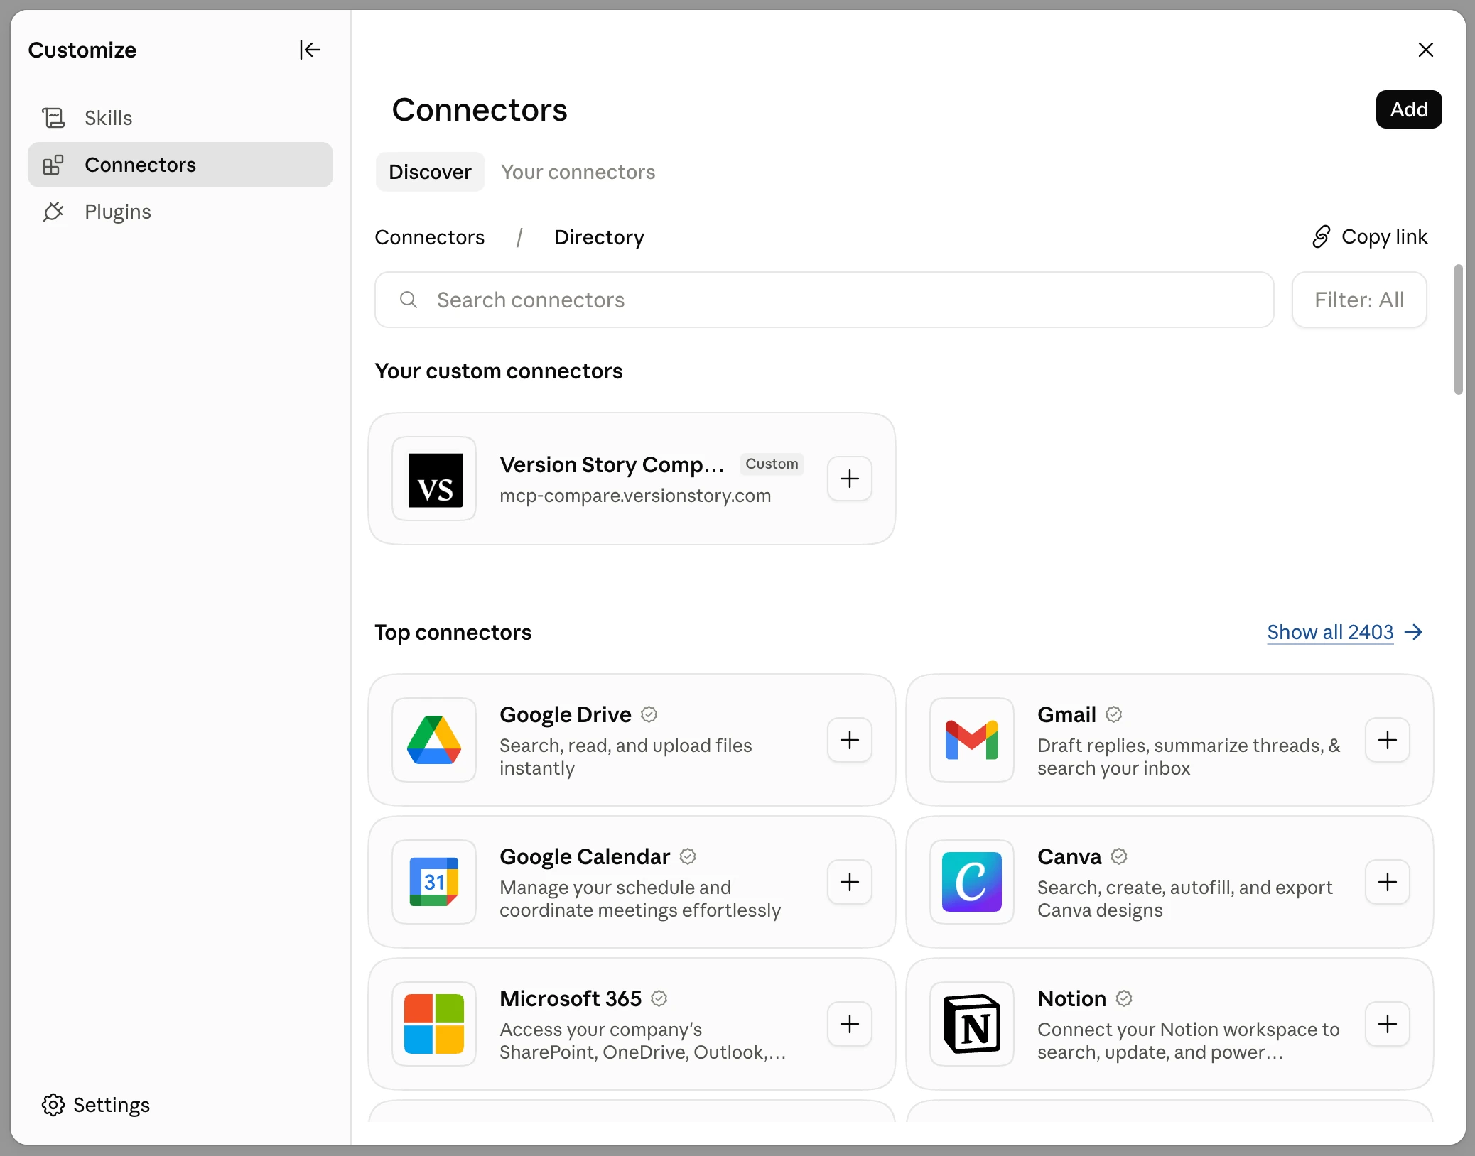Click Google Calendar verified badge
1475x1156 pixels.
pos(687,856)
